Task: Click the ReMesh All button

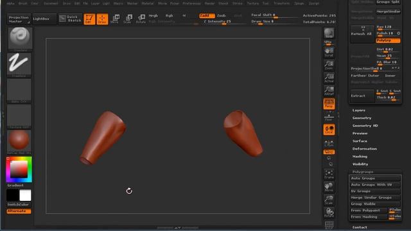Action: coord(362,34)
